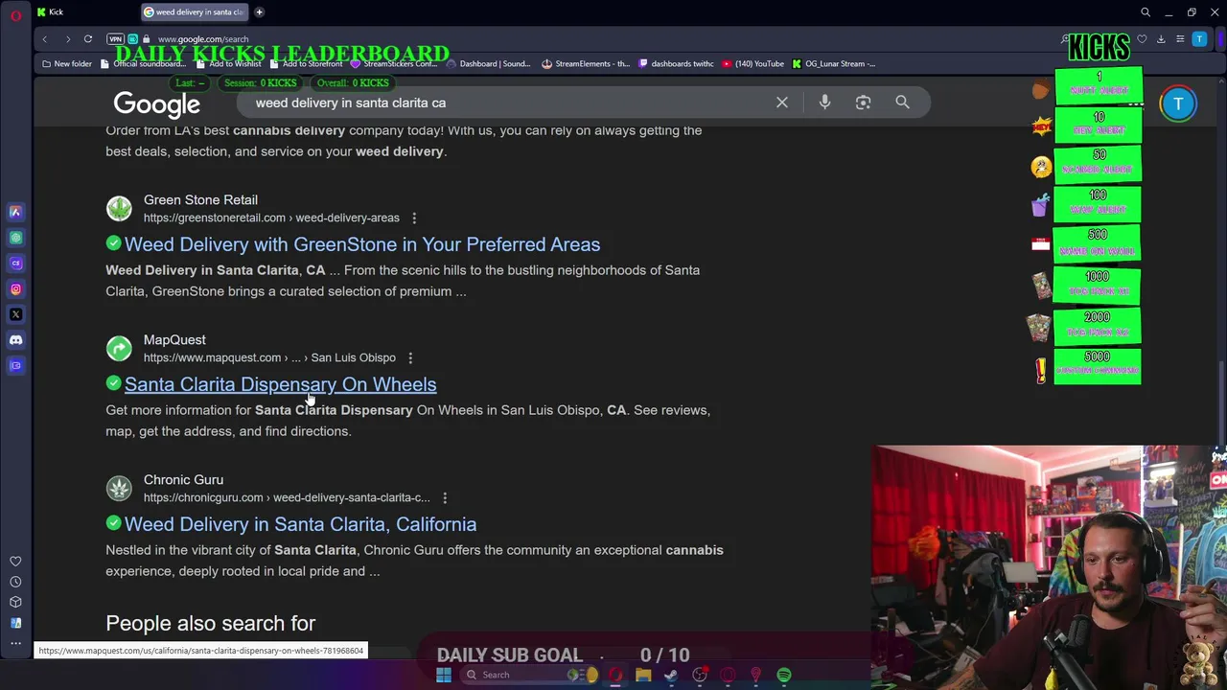Image resolution: width=1227 pixels, height=690 pixels.
Task: Select the weed delivery Google search tab
Action: tap(195, 12)
